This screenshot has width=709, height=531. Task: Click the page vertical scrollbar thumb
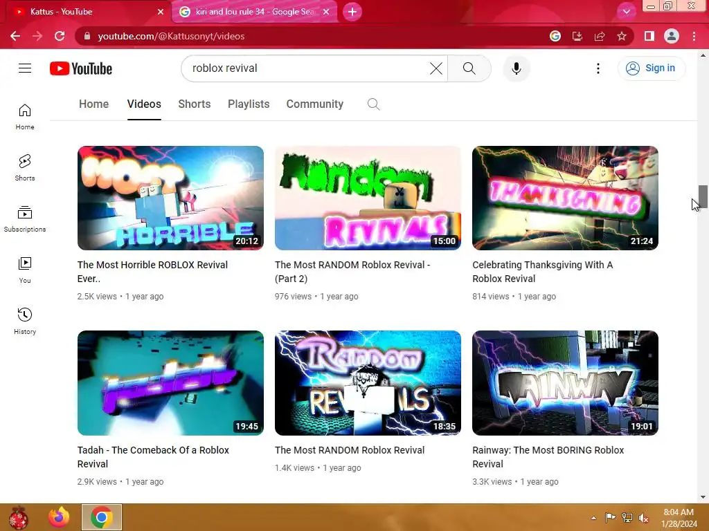(703, 196)
